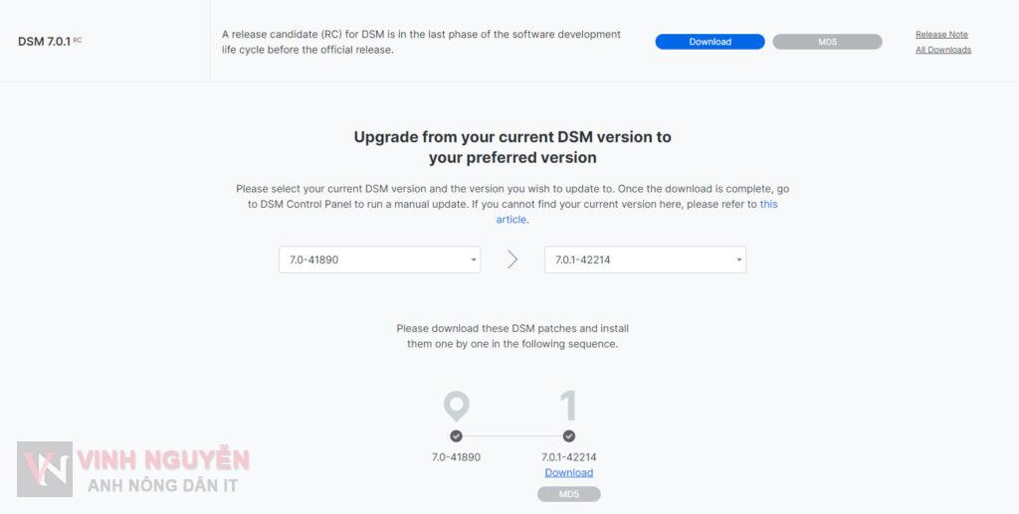
Task: Open the Release Note link
Action: coord(941,35)
